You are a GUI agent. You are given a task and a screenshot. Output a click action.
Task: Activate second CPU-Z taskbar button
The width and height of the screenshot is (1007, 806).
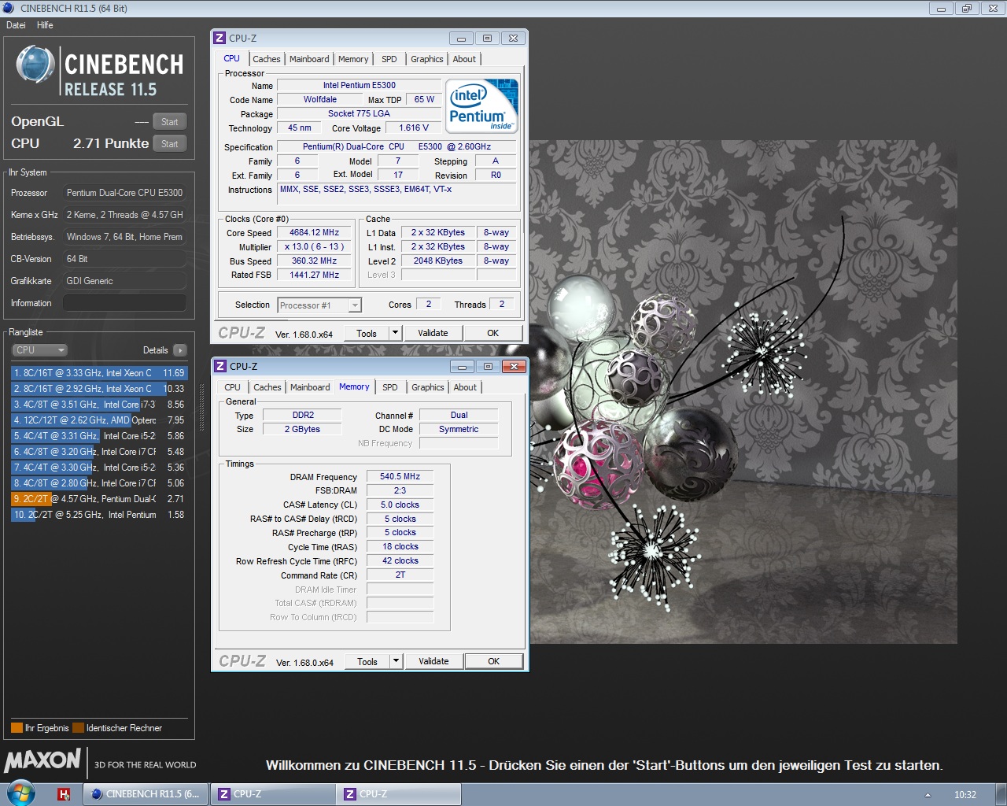click(x=398, y=794)
